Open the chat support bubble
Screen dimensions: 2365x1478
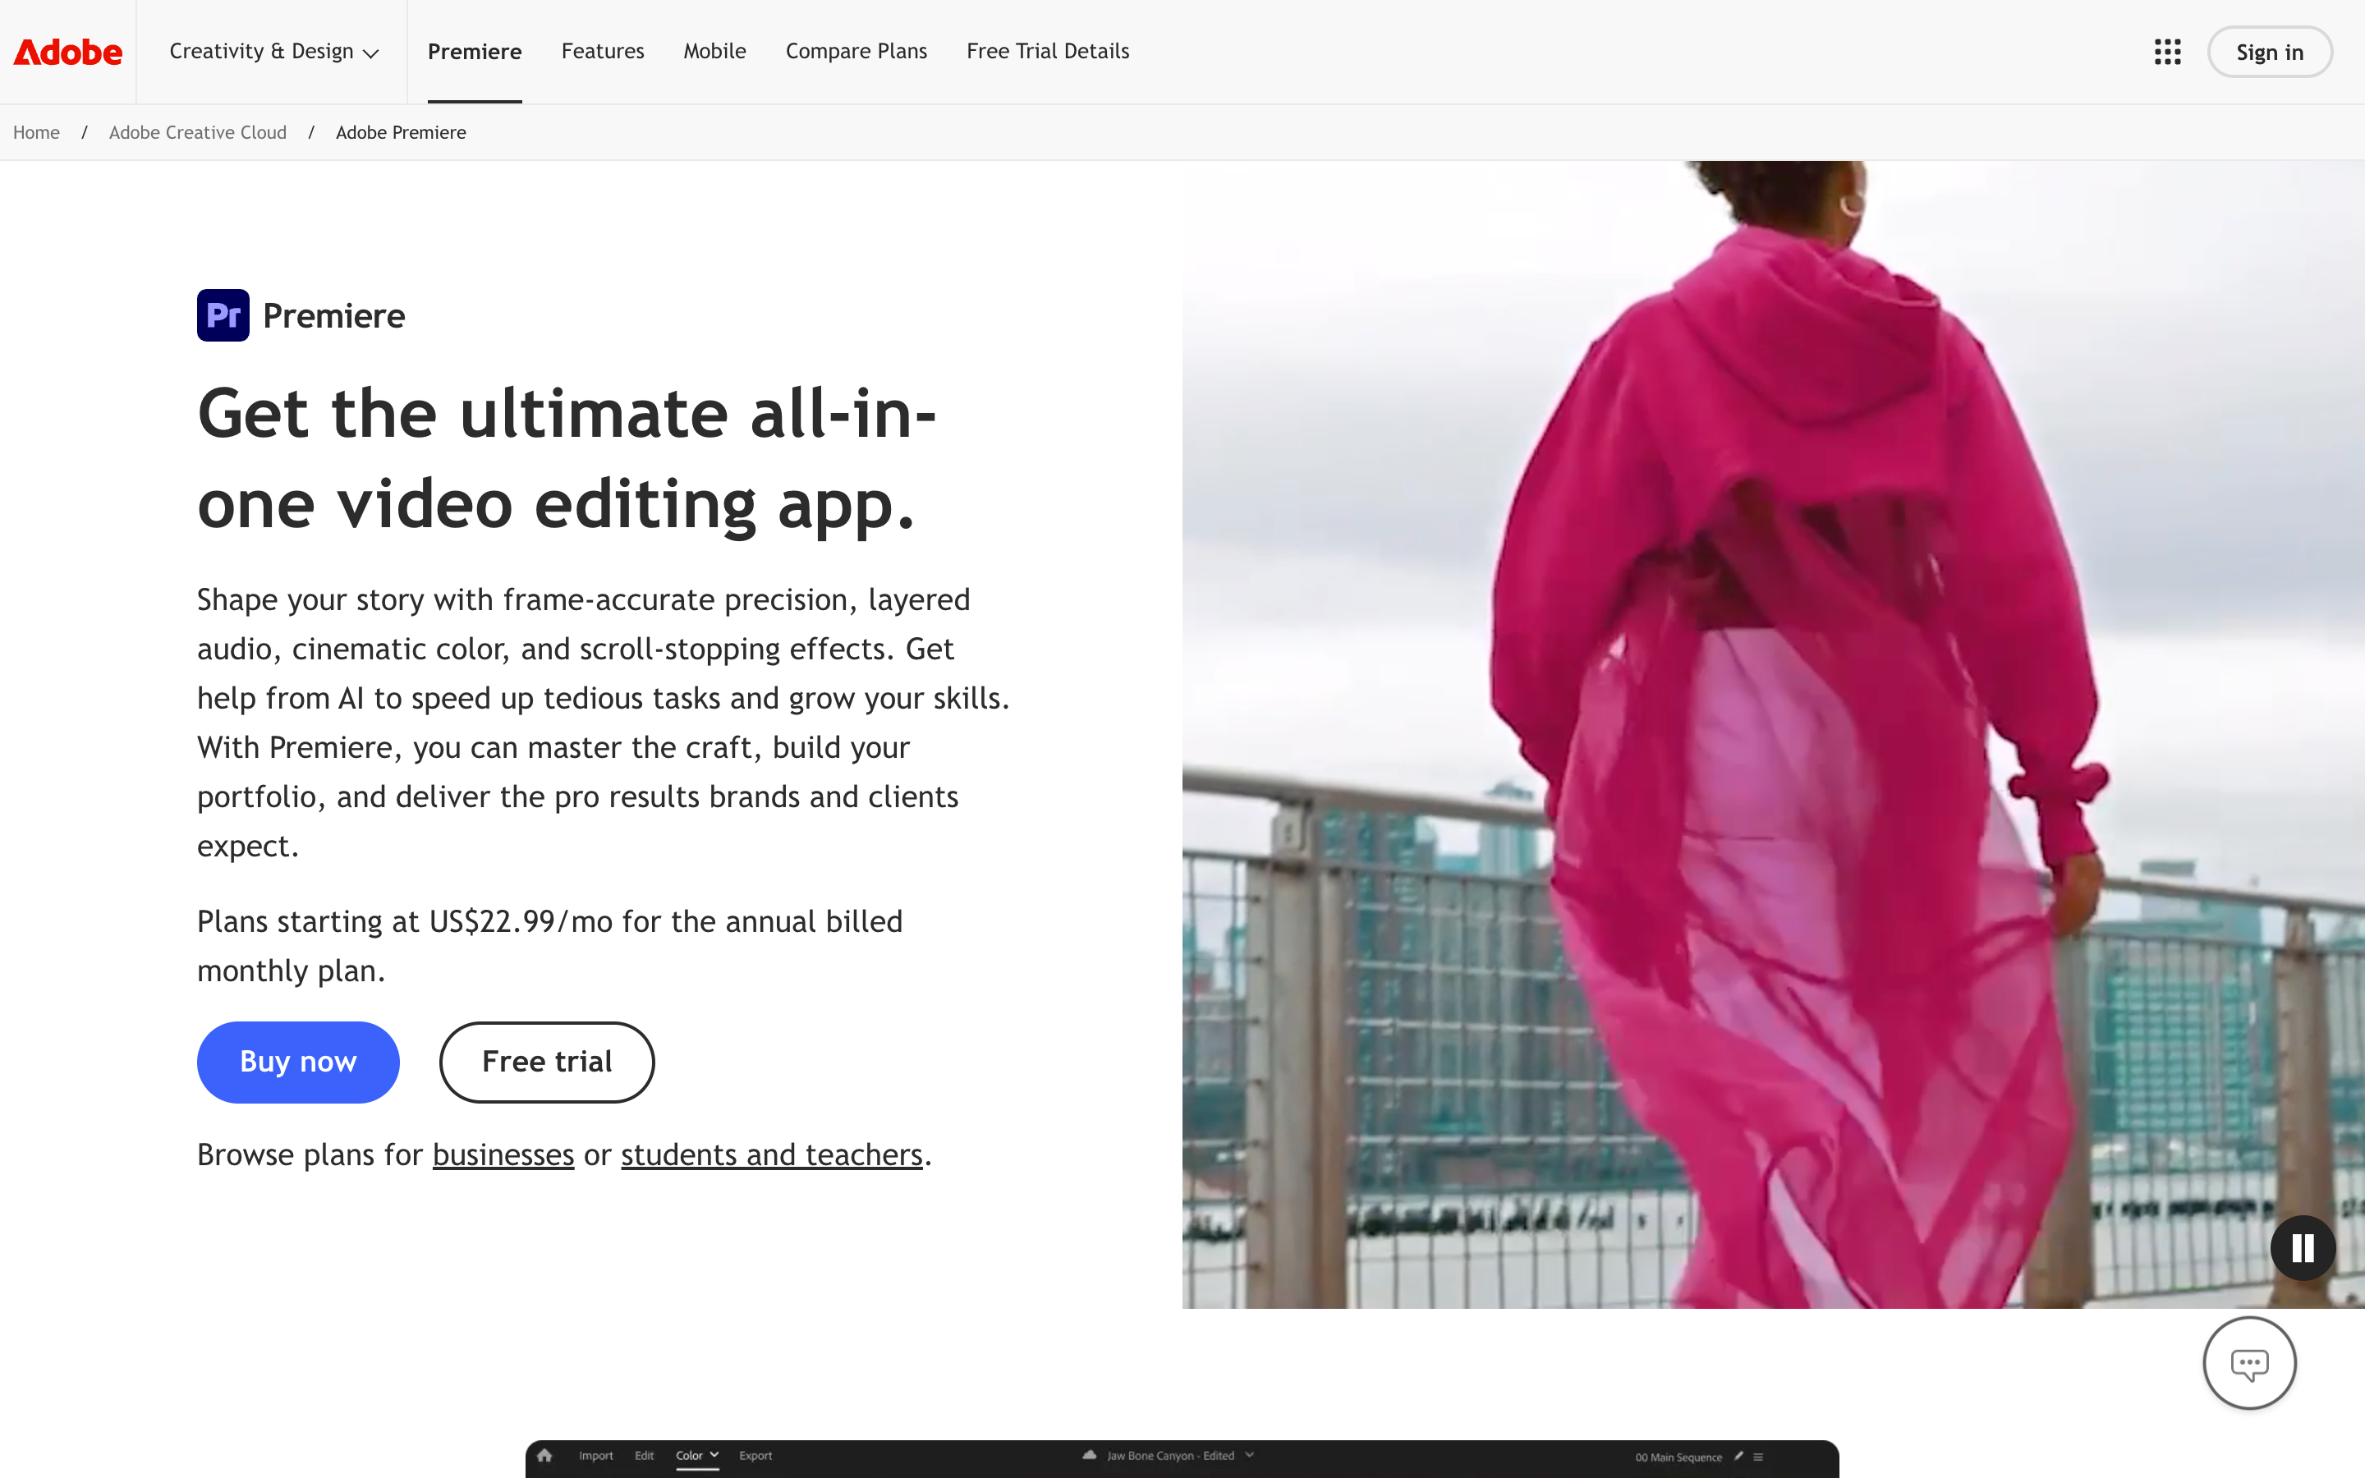click(x=2248, y=1363)
